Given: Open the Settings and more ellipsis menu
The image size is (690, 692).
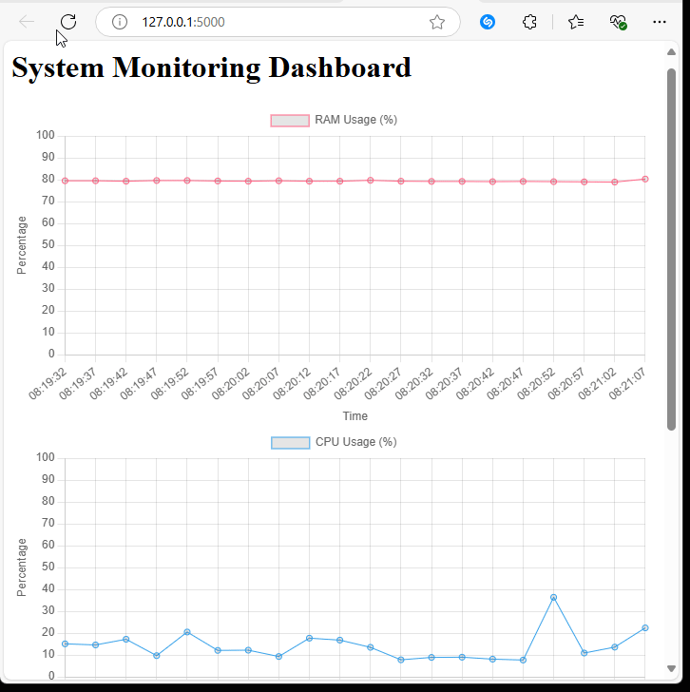Looking at the screenshot, I should pos(660,22).
